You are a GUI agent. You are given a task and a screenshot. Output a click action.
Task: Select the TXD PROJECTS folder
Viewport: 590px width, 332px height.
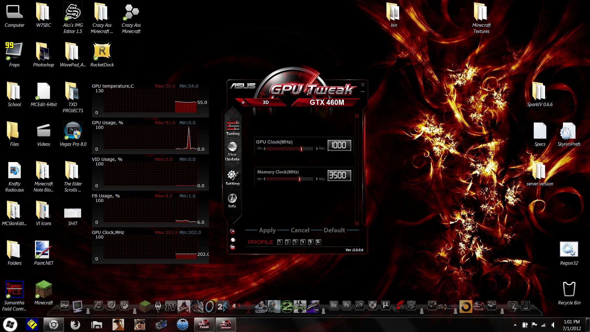pos(73,97)
